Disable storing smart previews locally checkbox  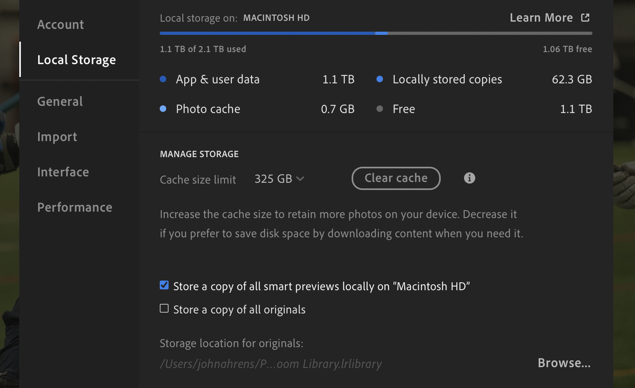164,285
